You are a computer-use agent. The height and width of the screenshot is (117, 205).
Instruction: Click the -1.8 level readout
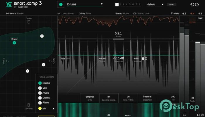184,13
